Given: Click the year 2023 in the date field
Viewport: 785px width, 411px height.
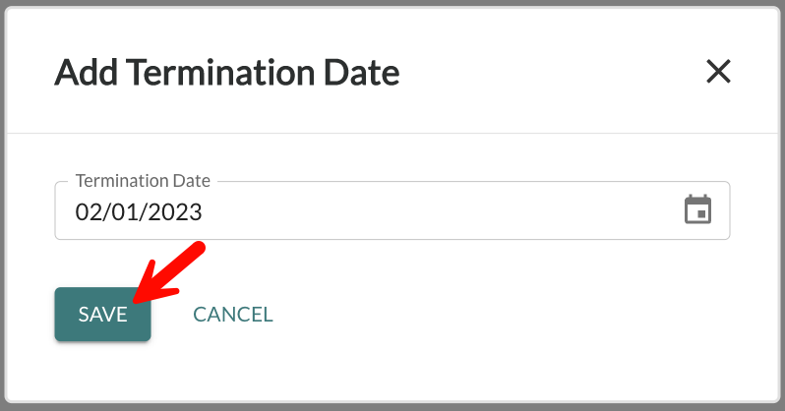Looking at the screenshot, I should pyautogui.click(x=175, y=211).
